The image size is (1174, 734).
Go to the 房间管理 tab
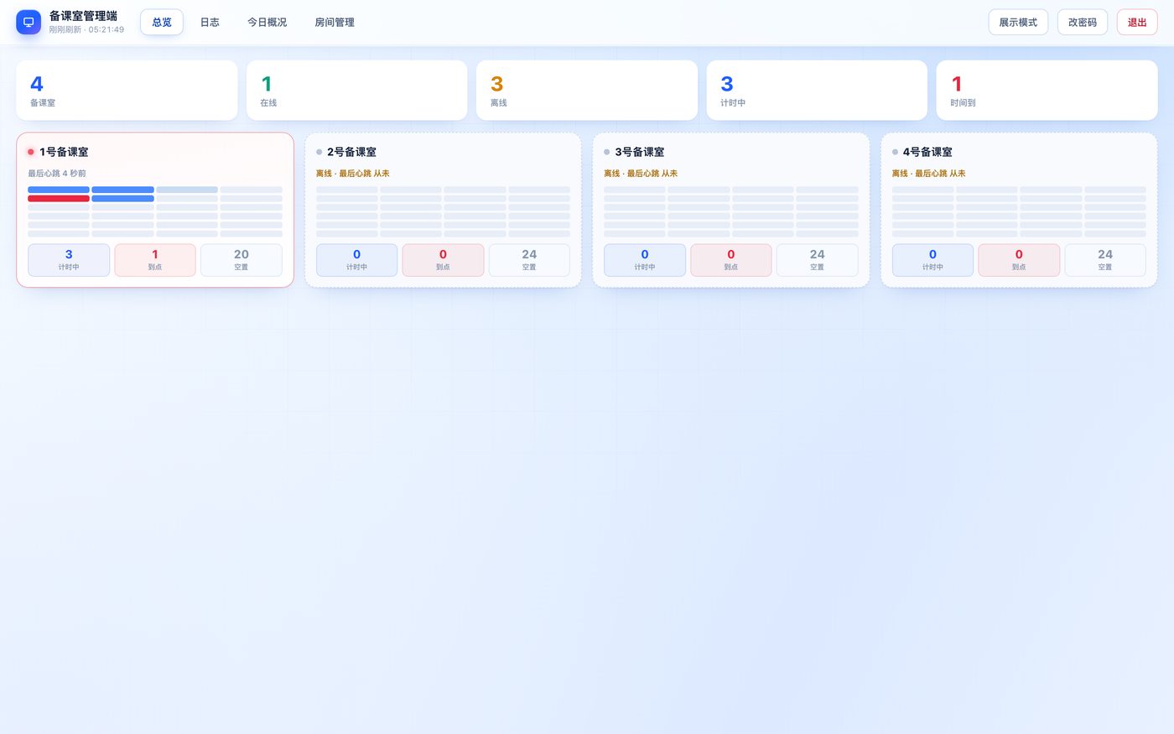(335, 22)
